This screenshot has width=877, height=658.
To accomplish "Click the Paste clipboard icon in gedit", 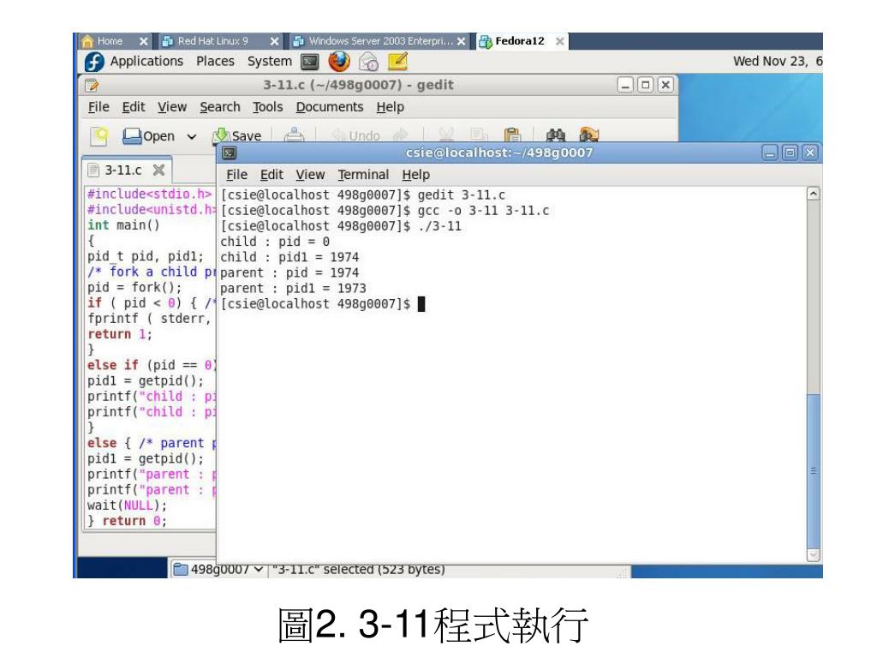I will pyautogui.click(x=512, y=135).
